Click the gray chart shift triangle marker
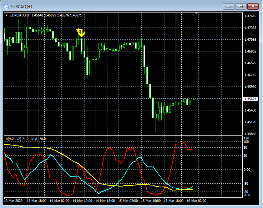Image resolution: width=263 pixels, height=208 pixels. (x=196, y=14)
